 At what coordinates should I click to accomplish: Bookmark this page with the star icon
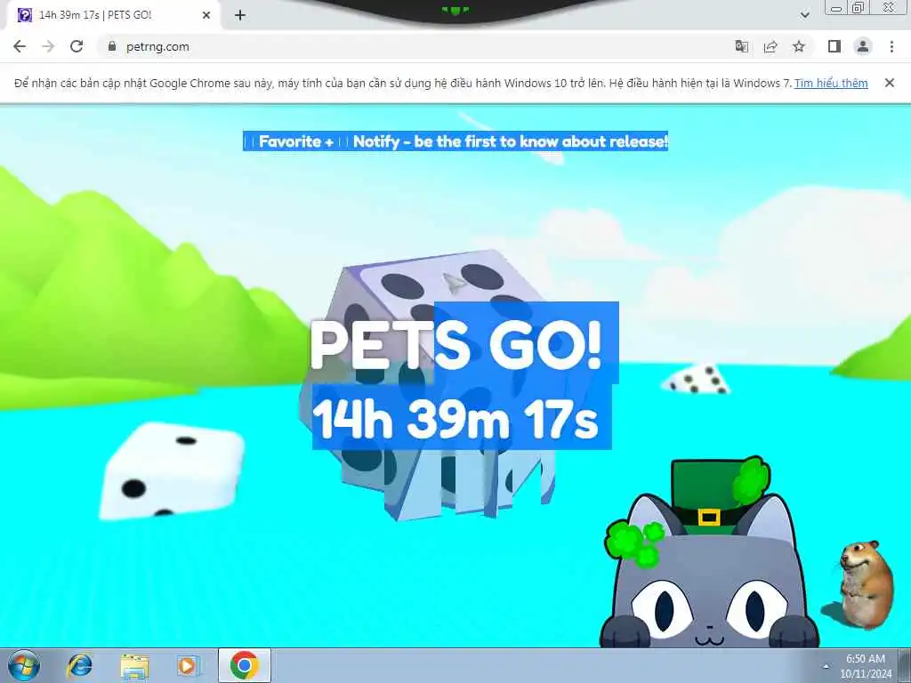click(x=799, y=46)
